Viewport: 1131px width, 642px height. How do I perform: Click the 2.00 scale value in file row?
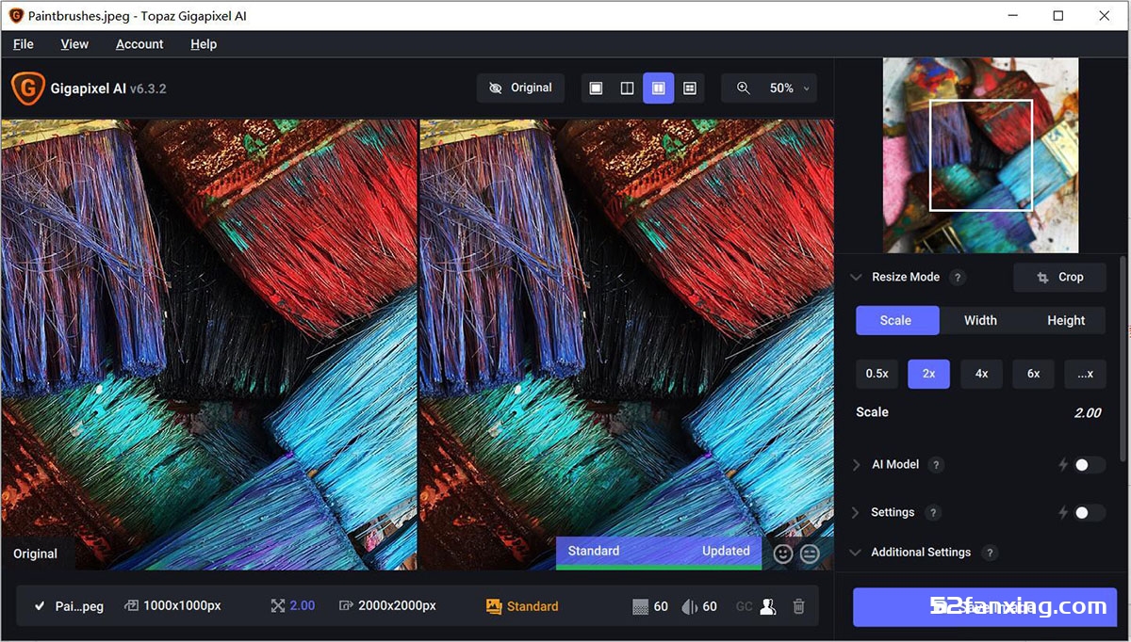[x=303, y=606]
